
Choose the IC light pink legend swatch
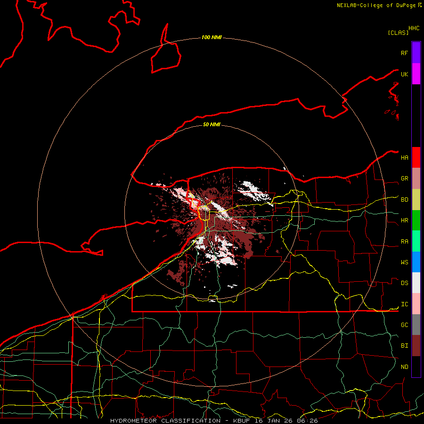coord(416,304)
